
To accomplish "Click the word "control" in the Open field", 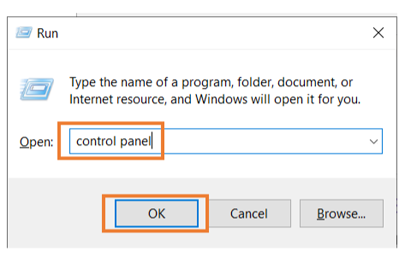I will pyautogui.click(x=96, y=141).
